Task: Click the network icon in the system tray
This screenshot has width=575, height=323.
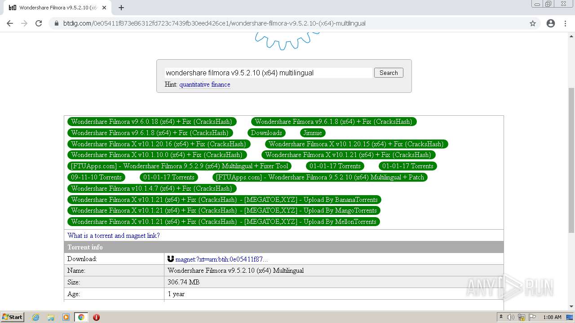Action: pos(522,317)
